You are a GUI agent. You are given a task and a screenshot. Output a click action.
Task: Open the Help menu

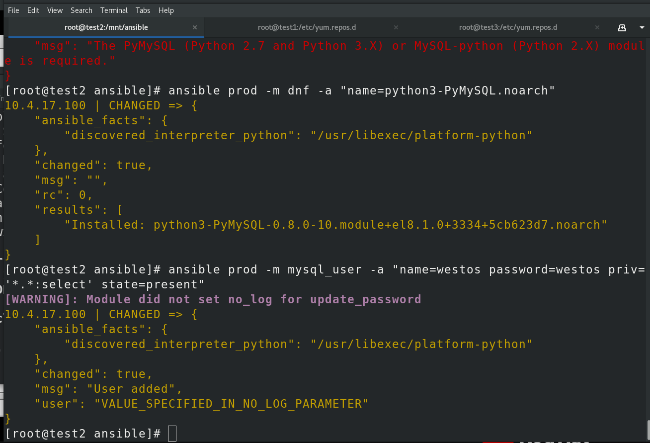pos(166,10)
